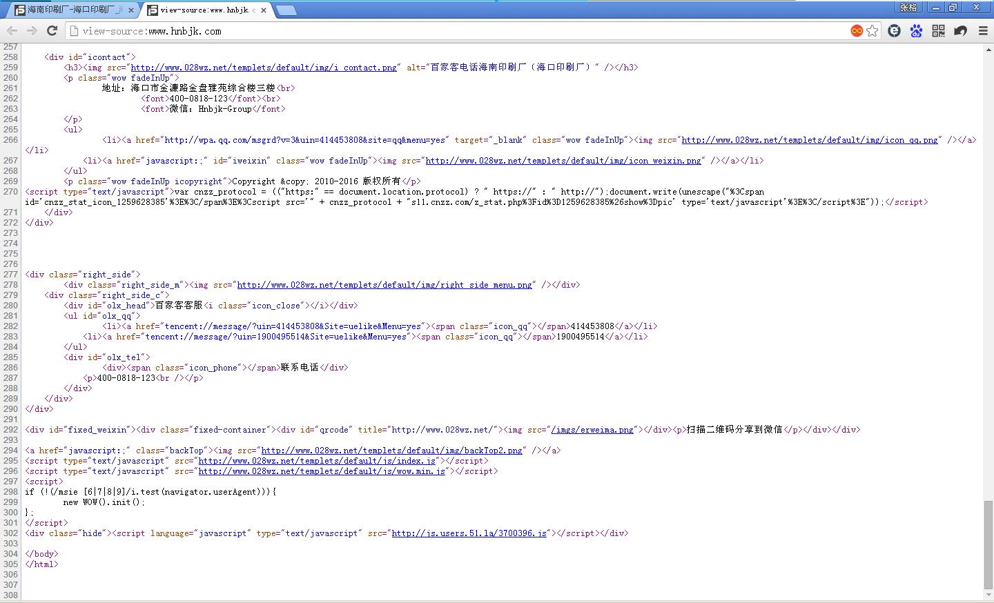The height and width of the screenshot is (603, 994).
Task: Open the Chrome hamburger menu
Action: (x=983, y=30)
